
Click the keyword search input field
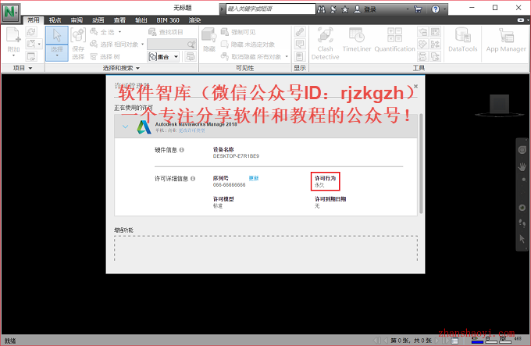click(271, 9)
